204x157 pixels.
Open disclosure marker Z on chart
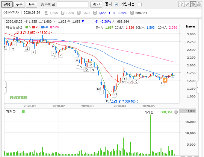27,49
